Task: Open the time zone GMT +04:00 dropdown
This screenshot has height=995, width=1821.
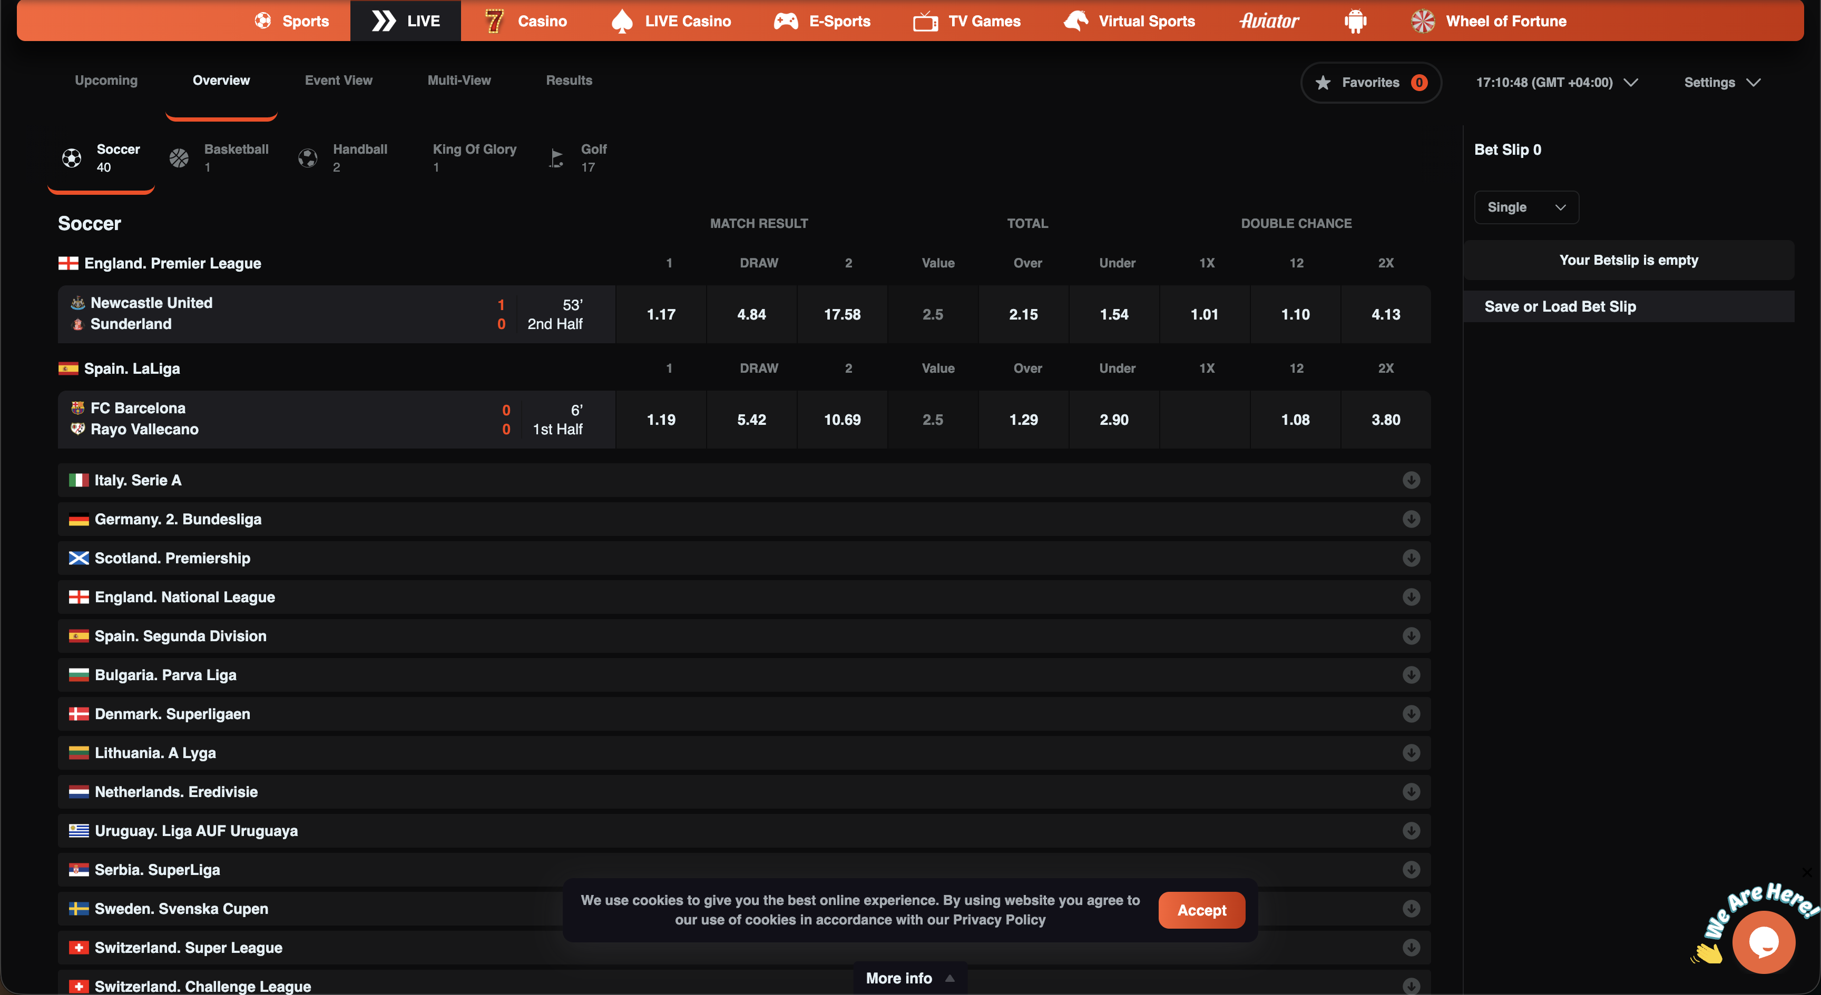Action: point(1556,83)
